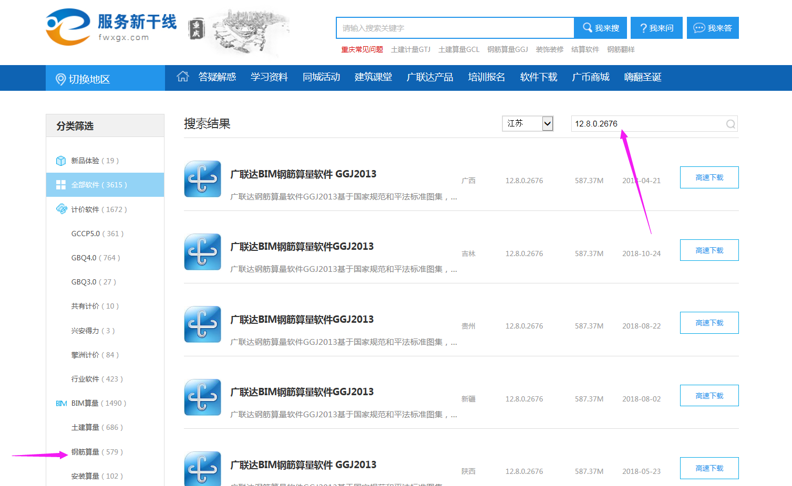Click 高速下载 for the 新疆 entry
The height and width of the screenshot is (486, 792).
(709, 396)
